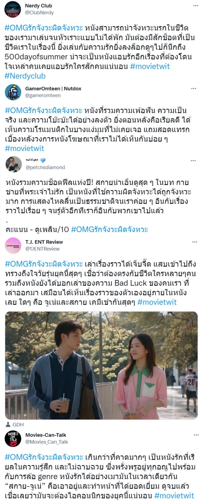The height and width of the screenshot is (503, 202).
Task: Click #movietwit hashtag in GamerOmteen tweet
Action: tap(24, 148)
